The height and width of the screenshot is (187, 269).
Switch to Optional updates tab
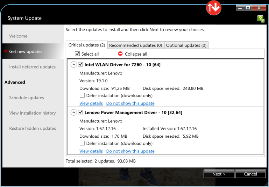(186, 45)
